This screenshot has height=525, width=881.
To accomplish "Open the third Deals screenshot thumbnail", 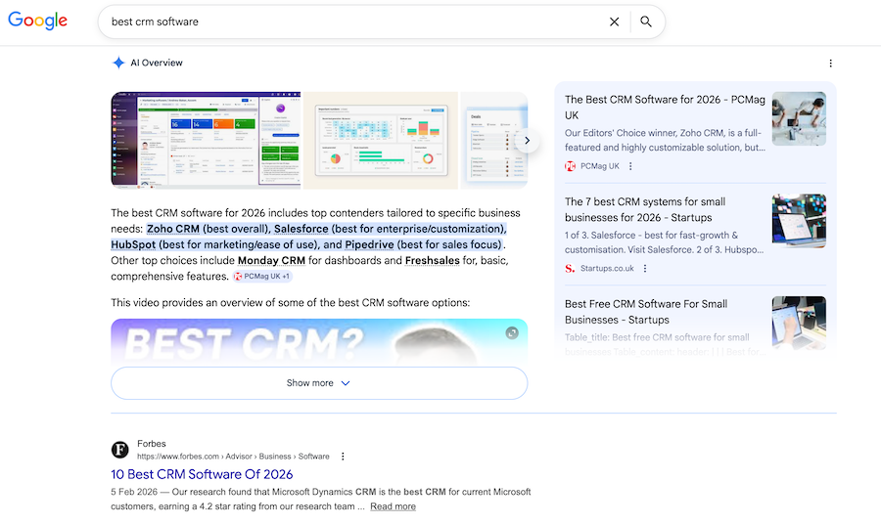I will (x=494, y=140).
